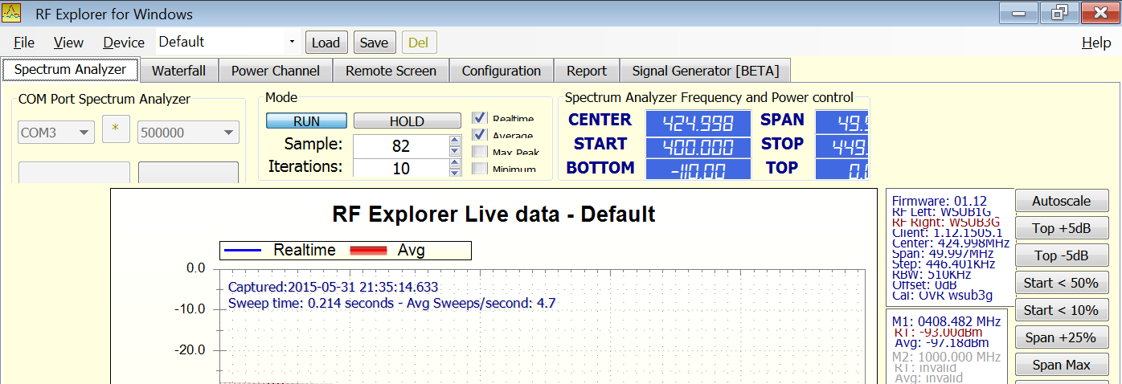Click the RUN mode button
The width and height of the screenshot is (1122, 384).
pyautogui.click(x=307, y=121)
